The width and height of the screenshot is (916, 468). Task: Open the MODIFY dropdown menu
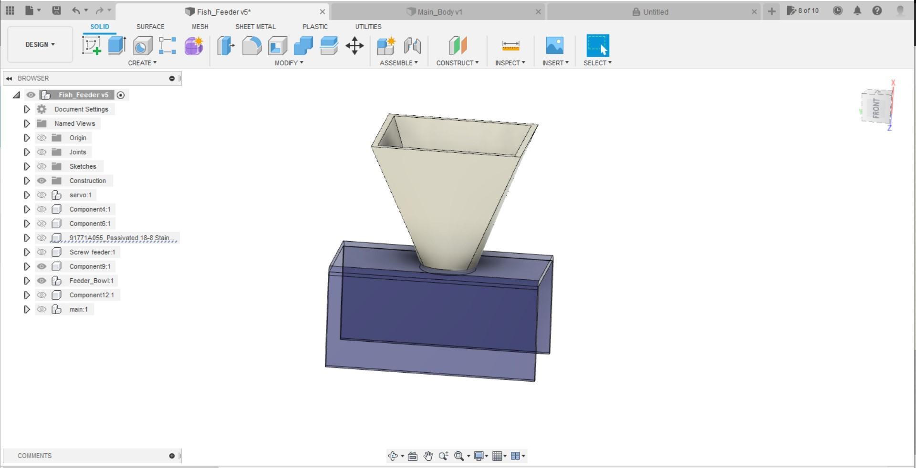coord(289,63)
